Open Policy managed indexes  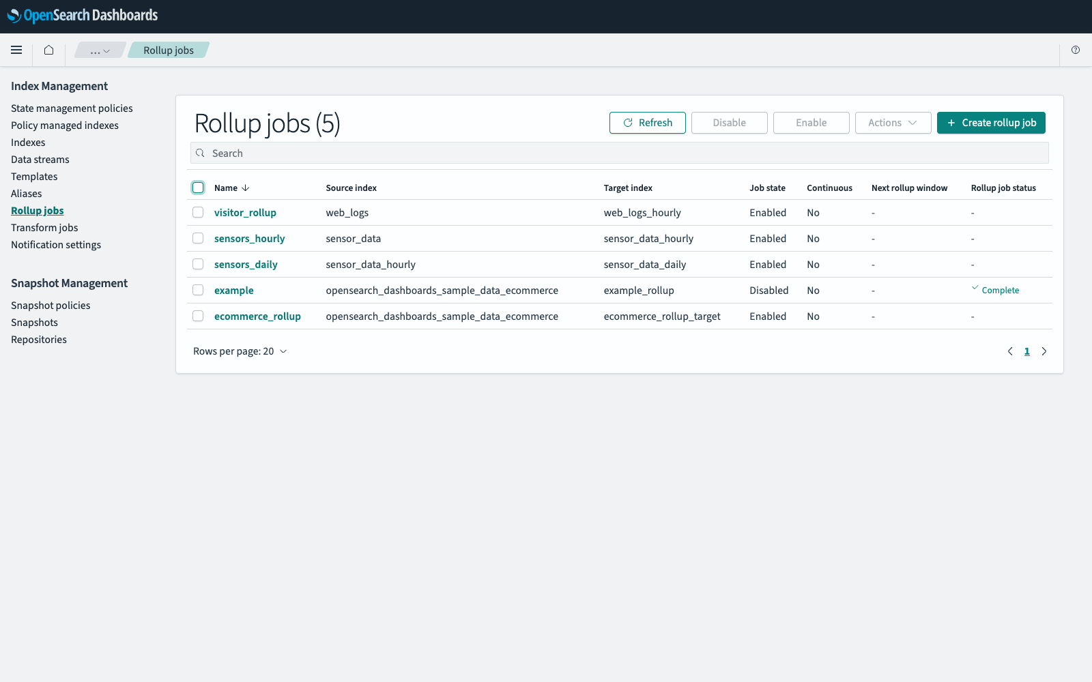pos(65,125)
